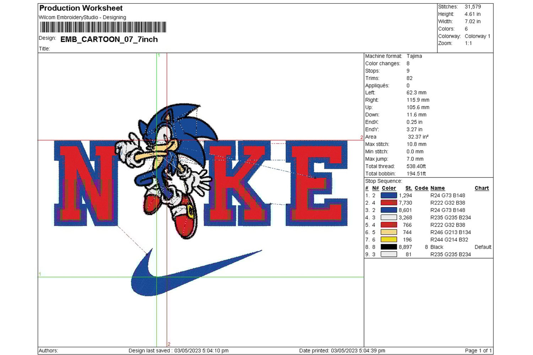Click the thread name "R244 G214 B32"
The width and height of the screenshot is (533, 355).
tap(449, 240)
